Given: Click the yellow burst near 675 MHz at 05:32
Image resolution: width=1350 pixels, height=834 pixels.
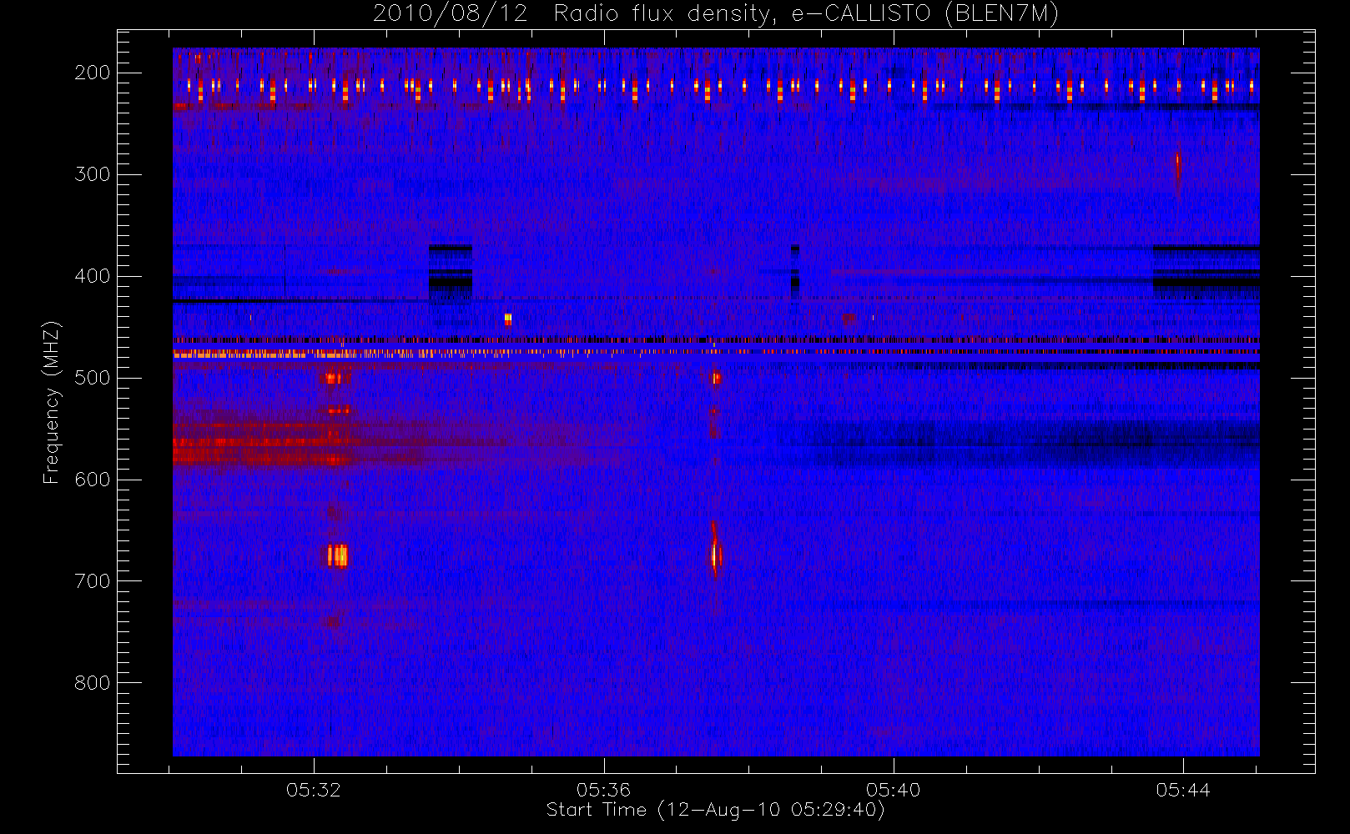Looking at the screenshot, I should point(337,555).
